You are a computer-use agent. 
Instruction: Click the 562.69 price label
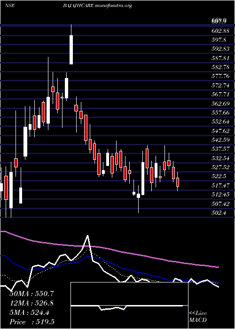click(221, 104)
